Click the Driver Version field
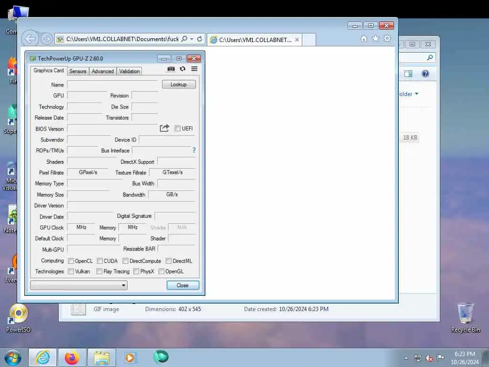 click(131, 205)
